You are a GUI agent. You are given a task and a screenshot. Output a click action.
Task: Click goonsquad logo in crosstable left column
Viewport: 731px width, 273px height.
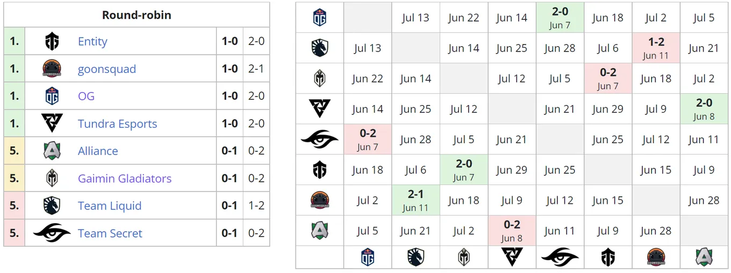point(320,201)
